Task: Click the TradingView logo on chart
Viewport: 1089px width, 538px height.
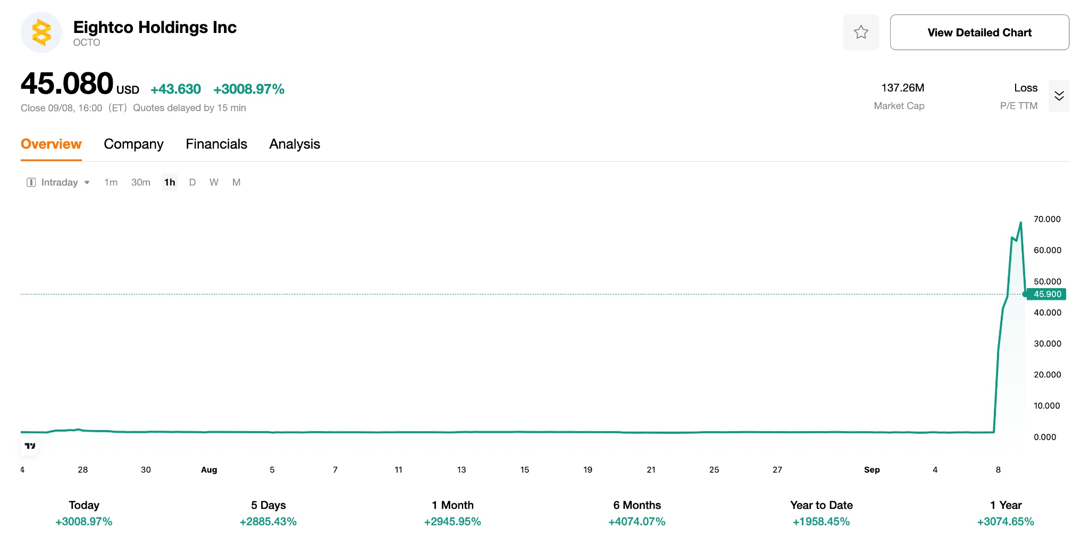Action: pyautogui.click(x=30, y=446)
